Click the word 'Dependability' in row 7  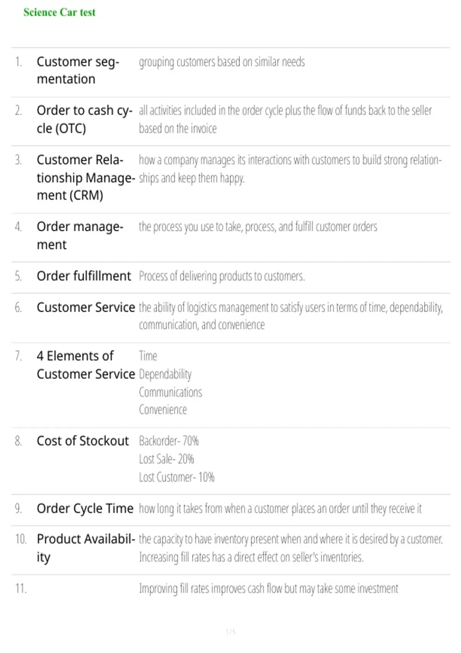coord(165,374)
